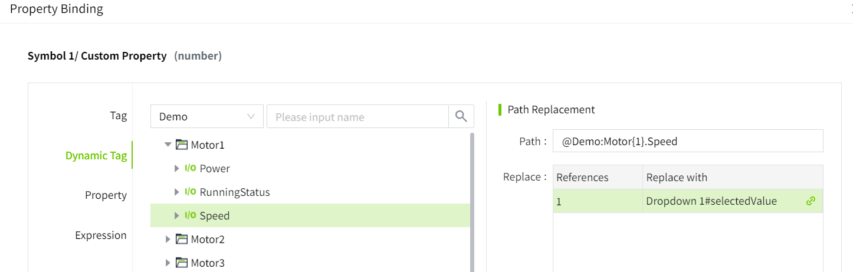Click the Motor1 folder icon
The image size is (853, 272).
(182, 145)
